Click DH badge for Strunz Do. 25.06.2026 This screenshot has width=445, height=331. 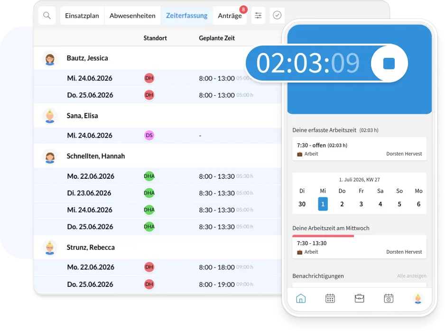point(149,284)
